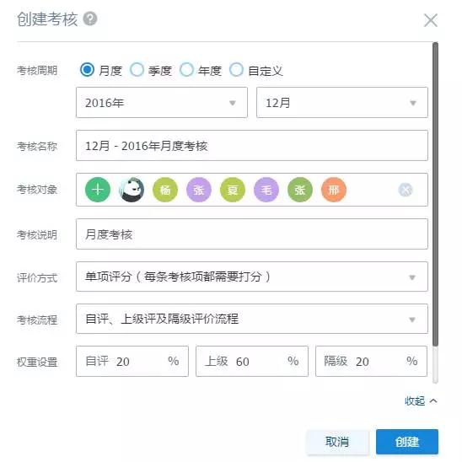Choose 自定义 period radio option
Screen dimensions: 462x462
236,70
